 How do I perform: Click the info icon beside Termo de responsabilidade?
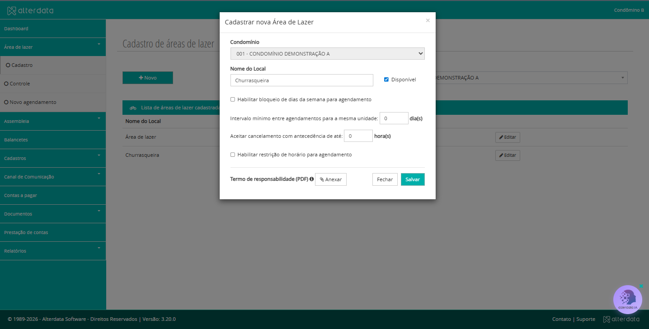[312, 179]
